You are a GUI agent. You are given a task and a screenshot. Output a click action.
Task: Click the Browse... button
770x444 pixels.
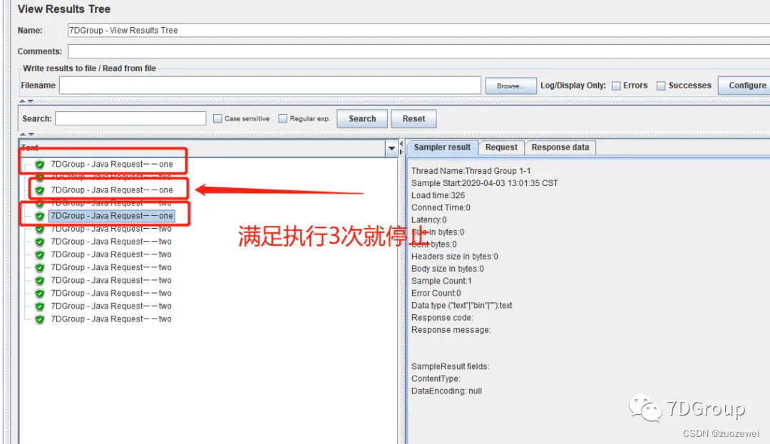click(x=510, y=86)
